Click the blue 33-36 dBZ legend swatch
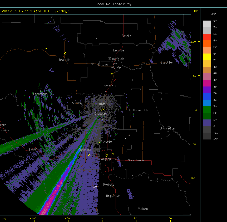This screenshot has width=227, height=222. 207,96
